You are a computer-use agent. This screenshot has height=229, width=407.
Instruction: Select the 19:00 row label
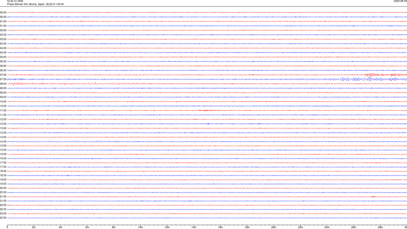tap(3, 180)
